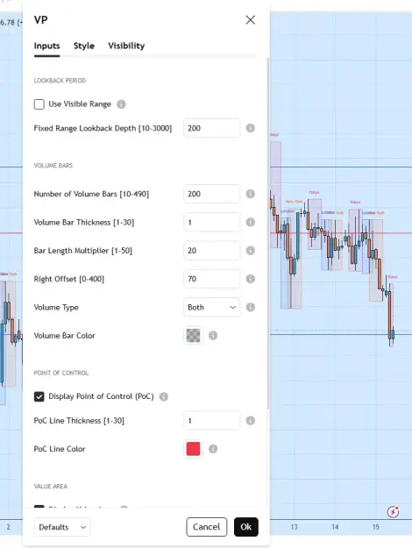Viewport: 412px width, 548px height.
Task: Confirm settings with the Ok button
Action: click(x=246, y=527)
